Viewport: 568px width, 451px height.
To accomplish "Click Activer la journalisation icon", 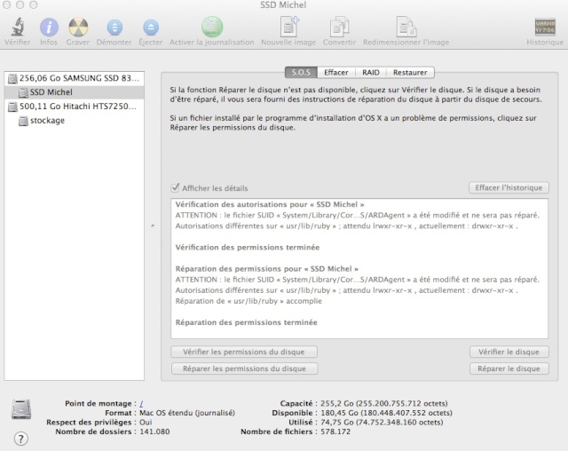I will point(212,27).
